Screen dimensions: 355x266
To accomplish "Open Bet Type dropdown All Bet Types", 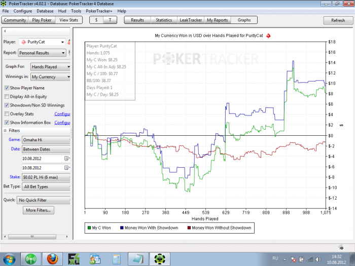I will click(x=46, y=186).
